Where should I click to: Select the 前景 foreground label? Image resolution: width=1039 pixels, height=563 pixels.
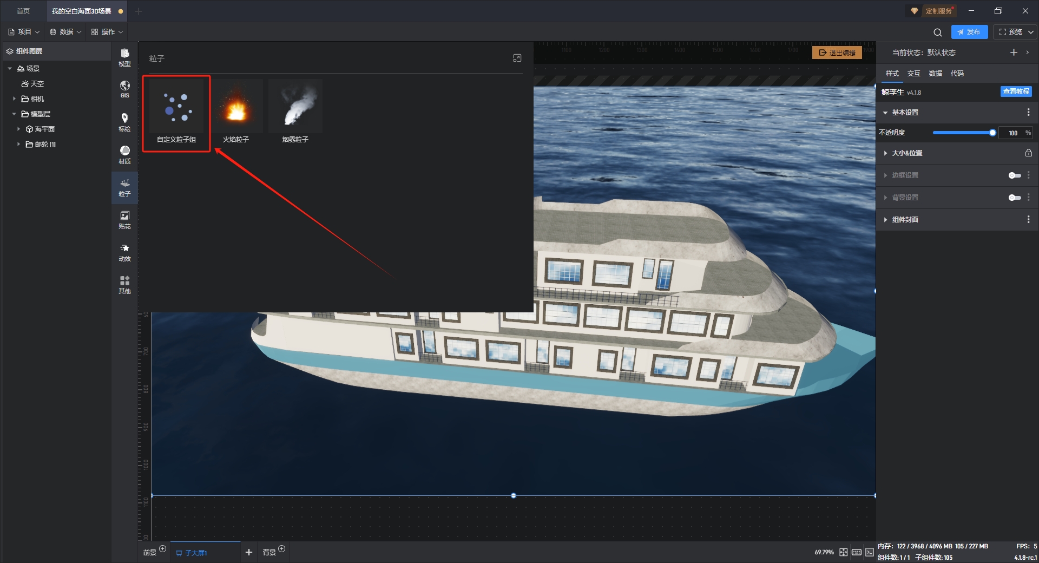click(x=150, y=552)
